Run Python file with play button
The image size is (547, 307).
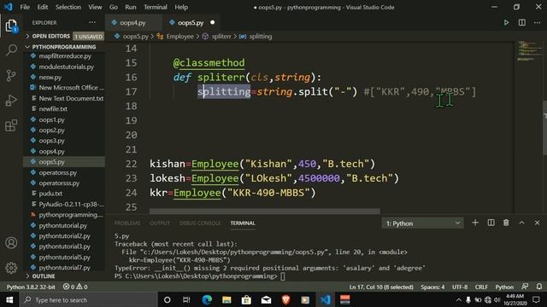[x=506, y=23]
